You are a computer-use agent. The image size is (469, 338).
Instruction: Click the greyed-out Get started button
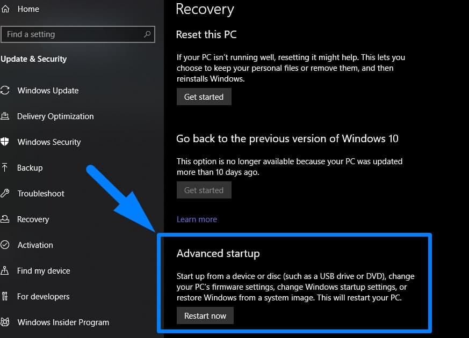coord(204,190)
